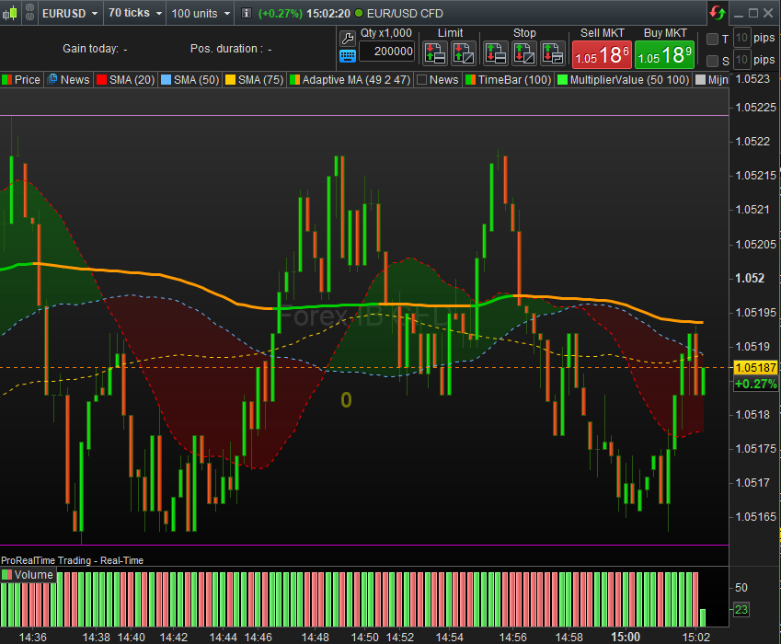The image size is (781, 644).
Task: Open EURUSD instrument dropdown
Action: [x=70, y=13]
